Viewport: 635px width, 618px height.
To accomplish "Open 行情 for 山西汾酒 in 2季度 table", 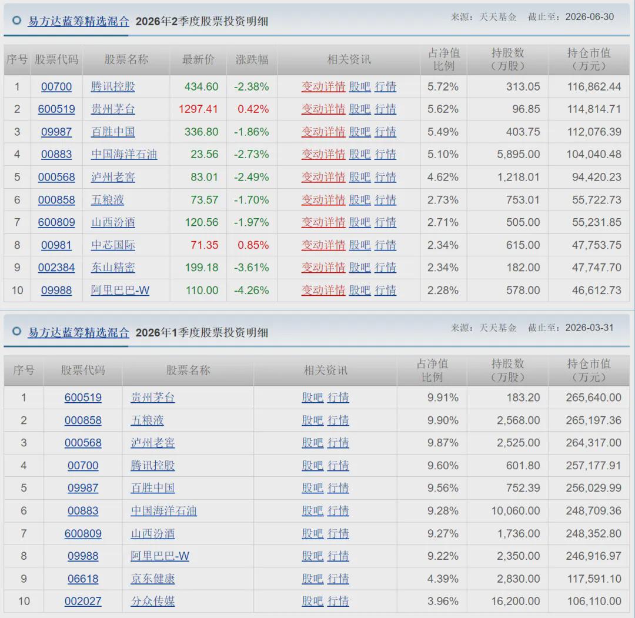I will coord(385,222).
